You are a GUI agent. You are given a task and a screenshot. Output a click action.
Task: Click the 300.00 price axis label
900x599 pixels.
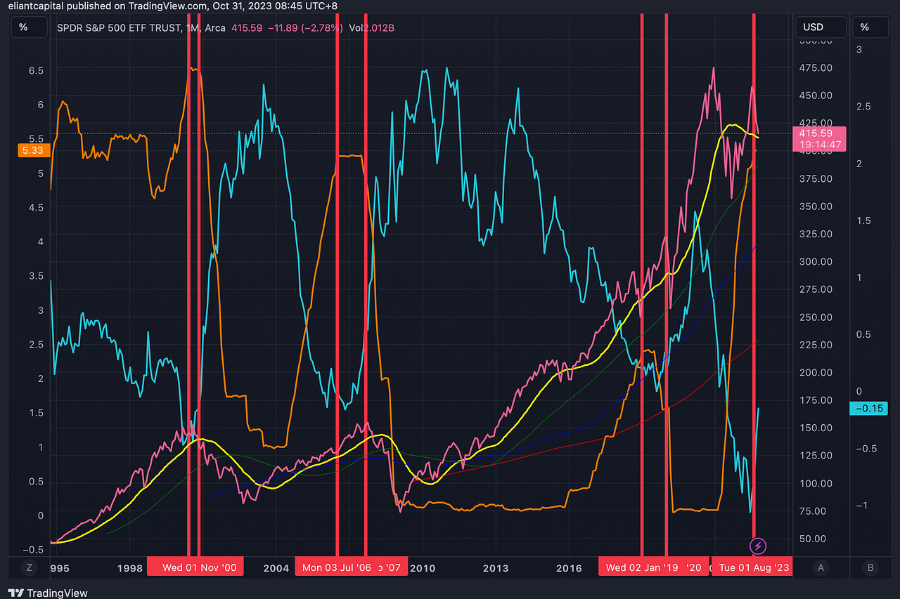[816, 262]
